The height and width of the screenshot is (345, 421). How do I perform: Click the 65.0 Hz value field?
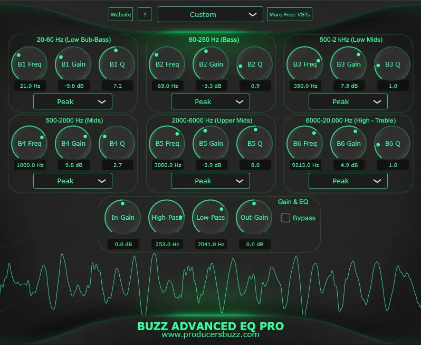pos(168,86)
